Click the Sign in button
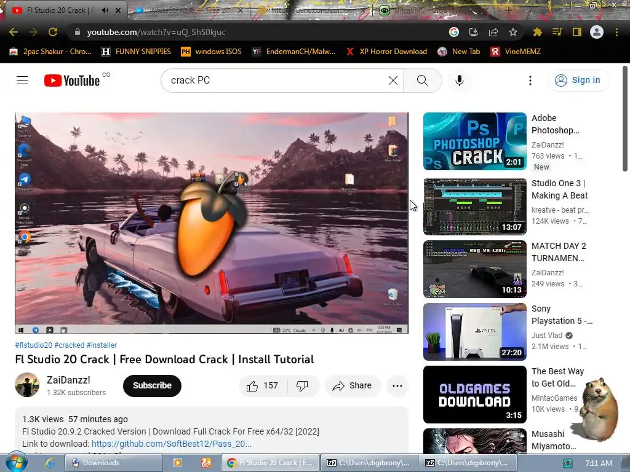The image size is (630, 472). click(x=578, y=81)
